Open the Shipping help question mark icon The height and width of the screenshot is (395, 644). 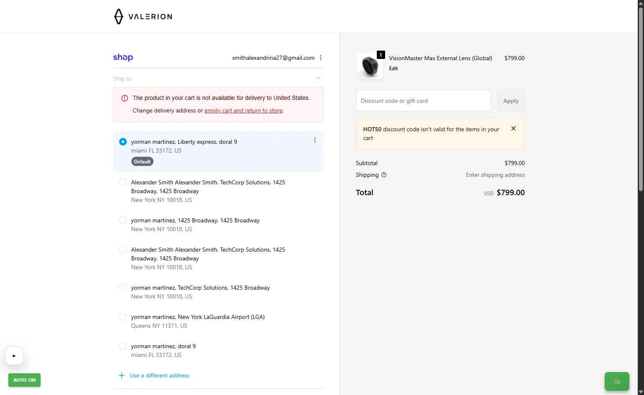coord(384,175)
